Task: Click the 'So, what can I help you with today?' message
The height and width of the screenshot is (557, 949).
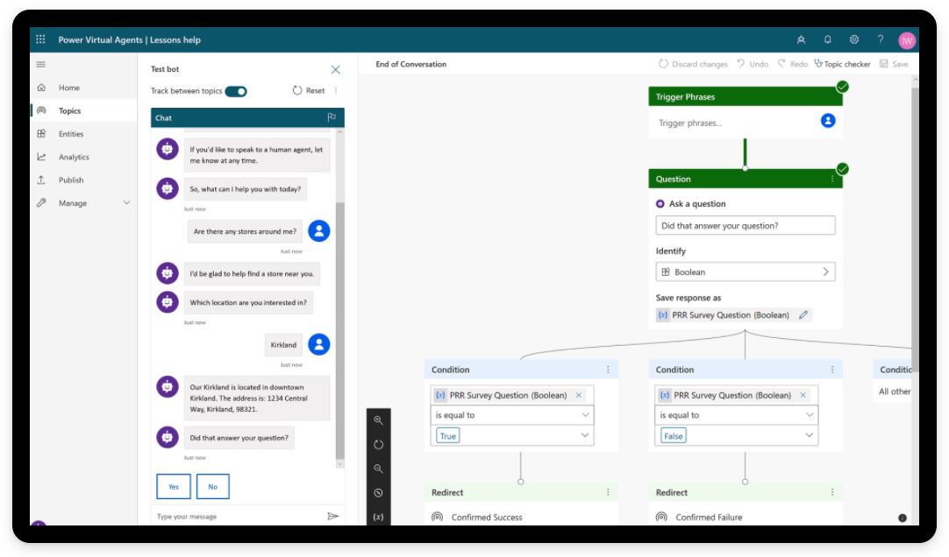Action: click(x=245, y=189)
